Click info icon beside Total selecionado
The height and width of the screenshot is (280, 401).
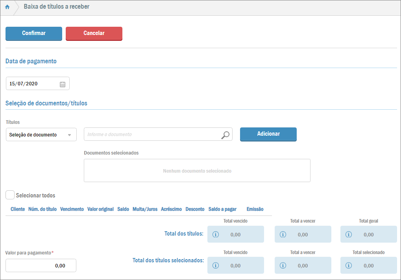348,265
